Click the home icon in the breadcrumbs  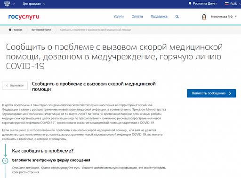point(10,30)
